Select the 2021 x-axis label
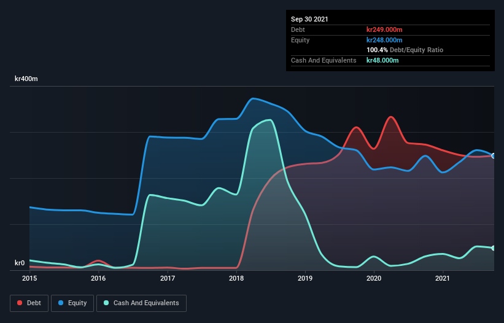504x323 pixels. (443, 278)
